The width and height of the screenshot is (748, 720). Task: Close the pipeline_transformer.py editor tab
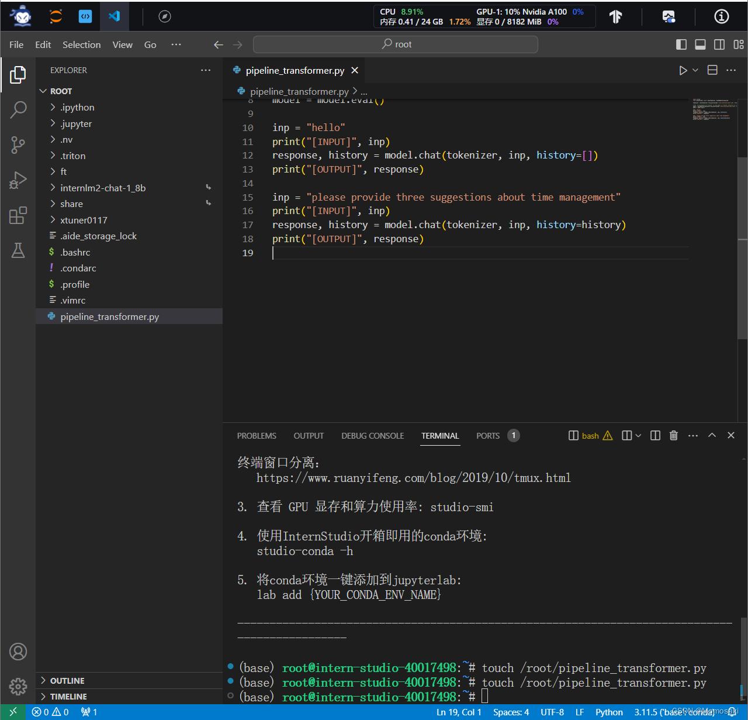355,70
